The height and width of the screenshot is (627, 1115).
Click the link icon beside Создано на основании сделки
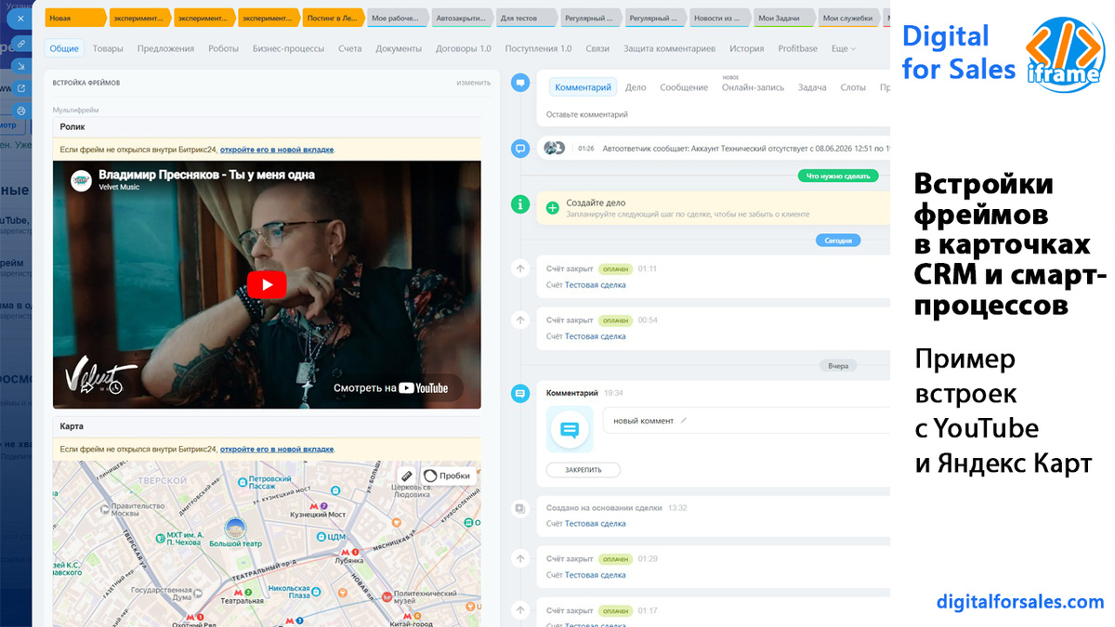[x=521, y=508]
